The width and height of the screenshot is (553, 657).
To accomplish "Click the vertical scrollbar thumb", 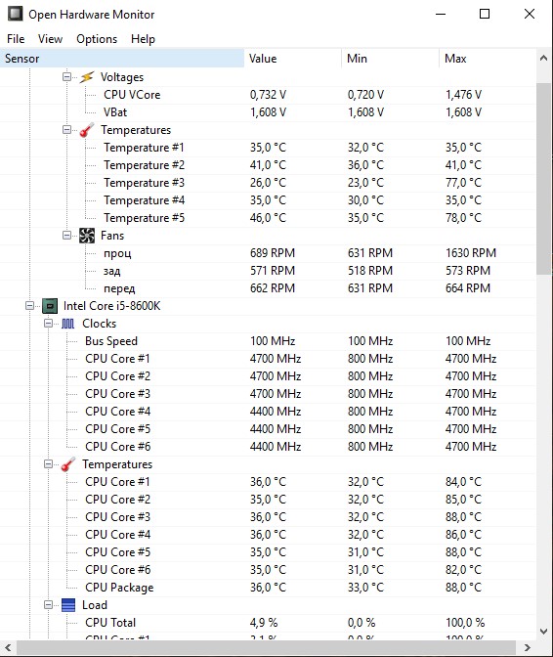I will (x=544, y=179).
